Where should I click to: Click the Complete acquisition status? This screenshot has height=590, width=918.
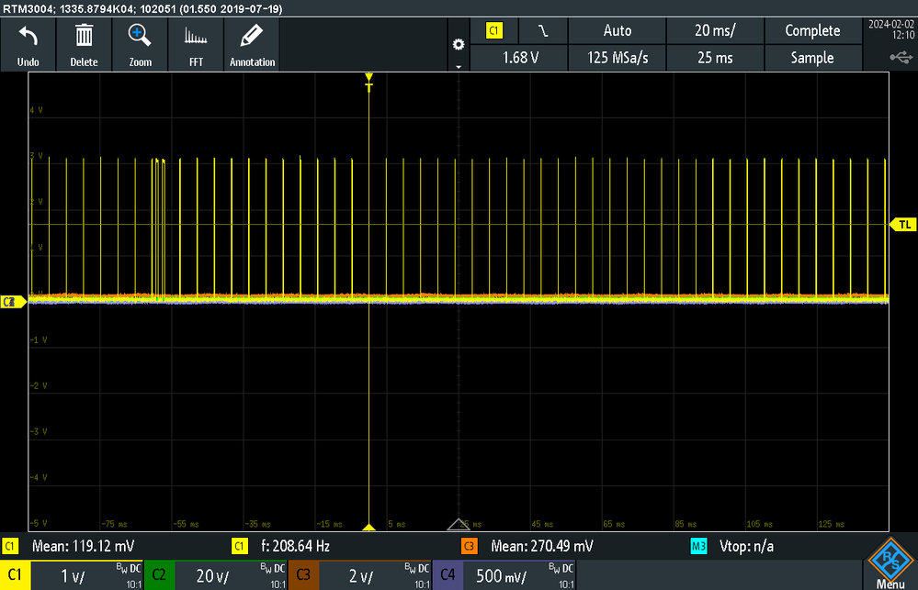812,30
